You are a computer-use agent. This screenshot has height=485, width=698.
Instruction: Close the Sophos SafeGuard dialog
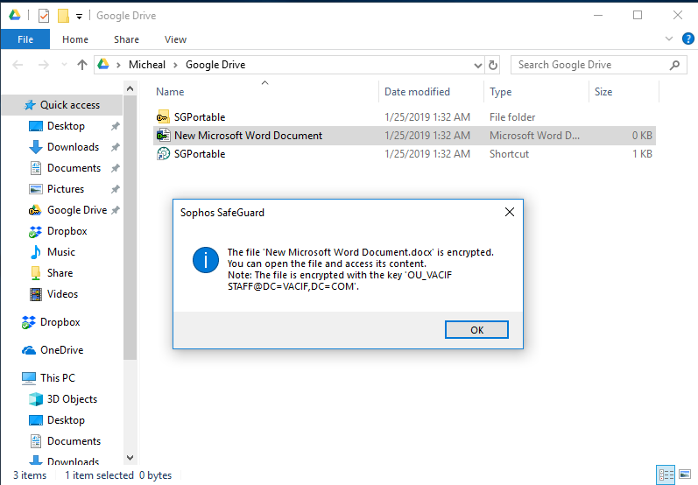coord(510,212)
